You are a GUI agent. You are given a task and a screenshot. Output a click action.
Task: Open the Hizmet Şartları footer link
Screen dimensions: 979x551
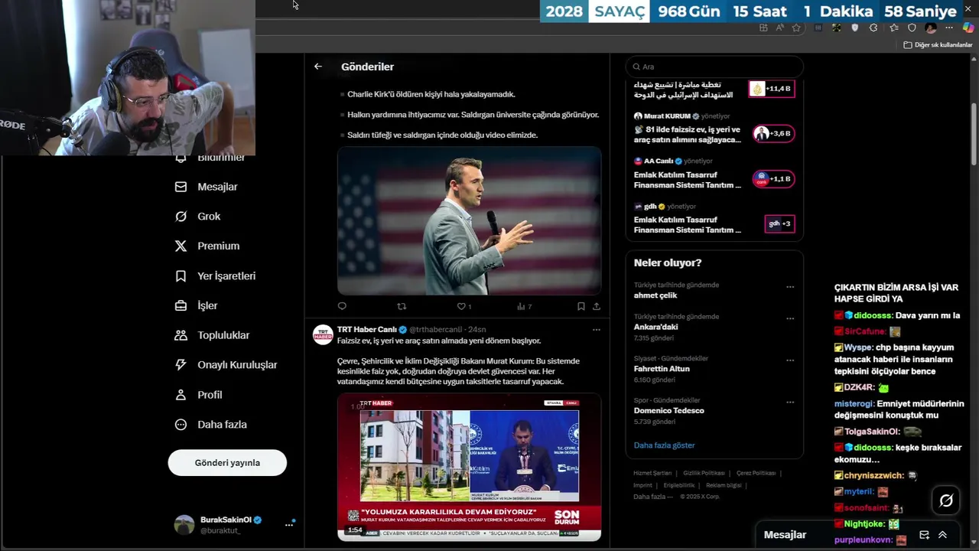pyautogui.click(x=652, y=473)
